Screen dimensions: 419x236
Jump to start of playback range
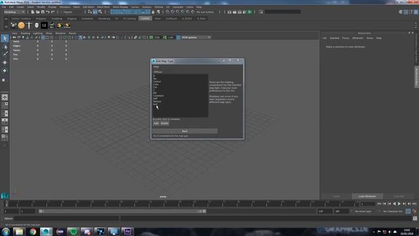click(x=379, y=204)
